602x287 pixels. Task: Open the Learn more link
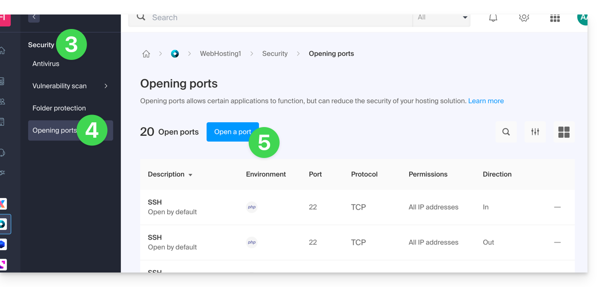[486, 101]
